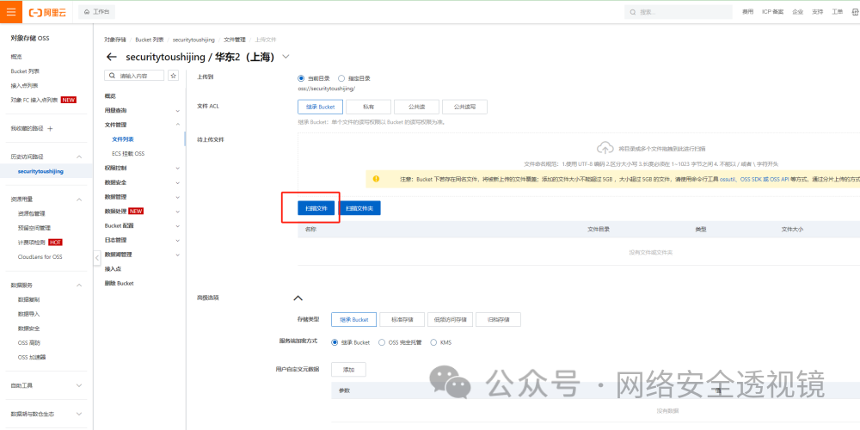Collapse the 文件管理 menu chevron
The image size is (860, 430).
click(x=177, y=125)
